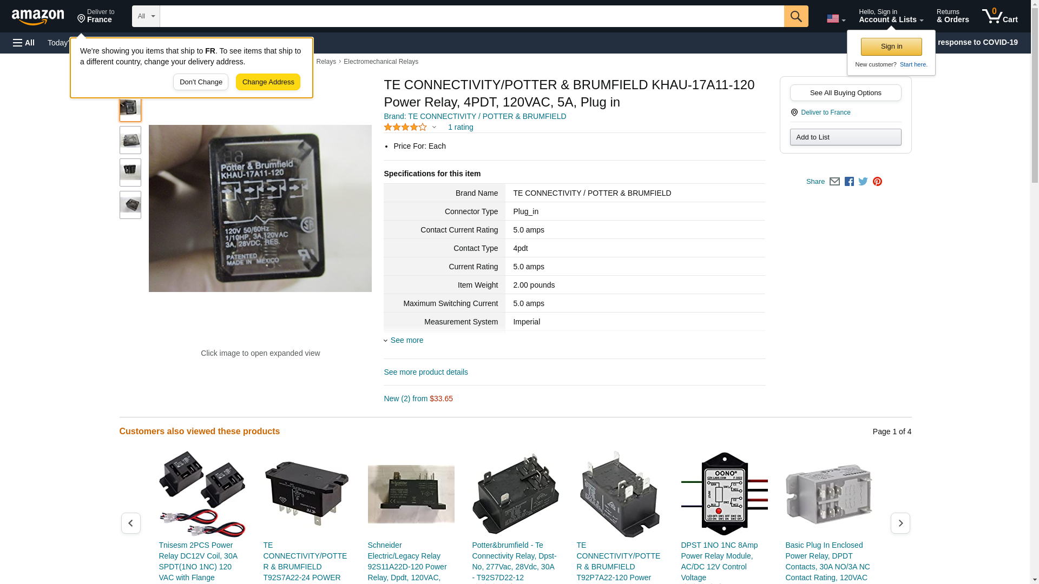Share via Facebook icon
The image size is (1039, 584).
[x=849, y=182]
